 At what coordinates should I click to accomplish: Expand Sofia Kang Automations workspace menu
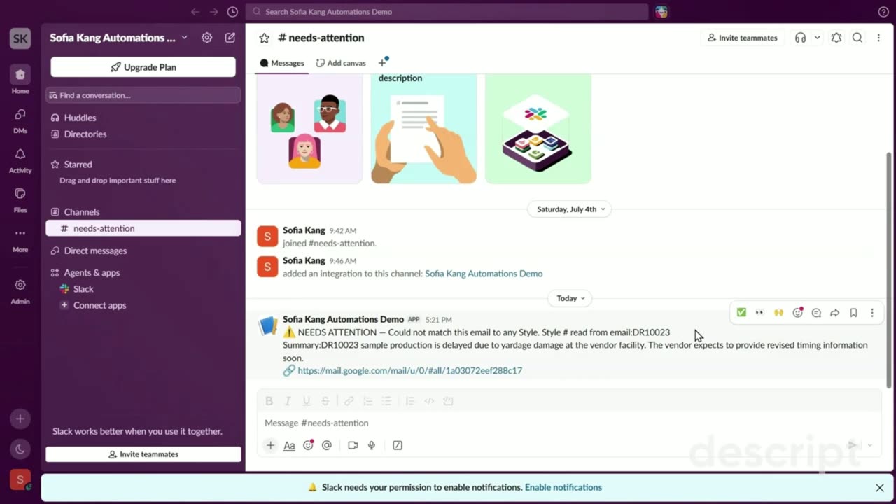[118, 38]
